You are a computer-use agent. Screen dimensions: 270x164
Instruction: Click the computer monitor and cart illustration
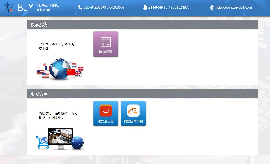pyautogui.click(x=60, y=138)
